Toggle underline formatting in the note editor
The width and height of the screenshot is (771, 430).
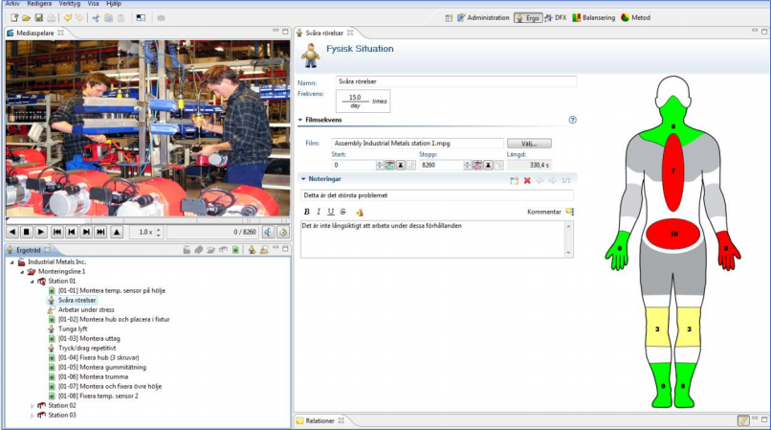pos(331,212)
